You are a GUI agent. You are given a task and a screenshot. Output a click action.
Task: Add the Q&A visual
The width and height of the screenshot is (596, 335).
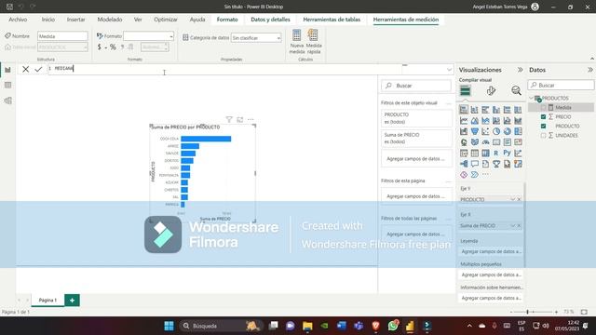pyautogui.click(x=475, y=164)
